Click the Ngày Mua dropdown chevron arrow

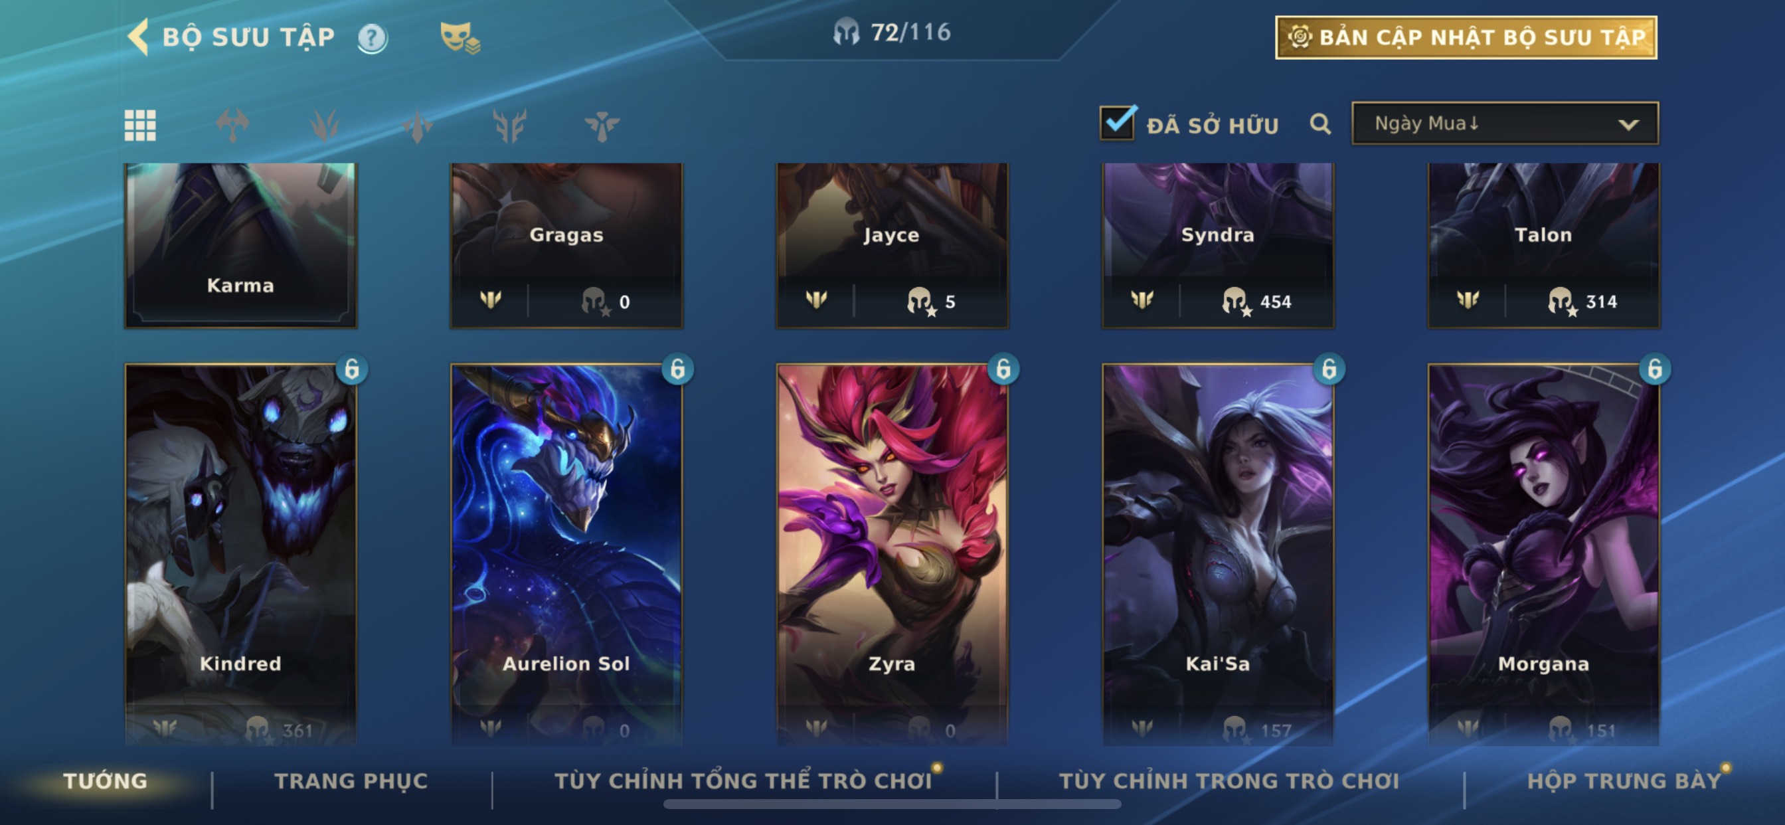point(1628,125)
